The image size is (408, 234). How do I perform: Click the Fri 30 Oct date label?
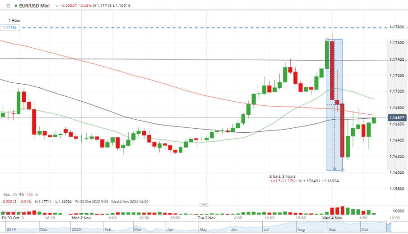click(x=10, y=218)
